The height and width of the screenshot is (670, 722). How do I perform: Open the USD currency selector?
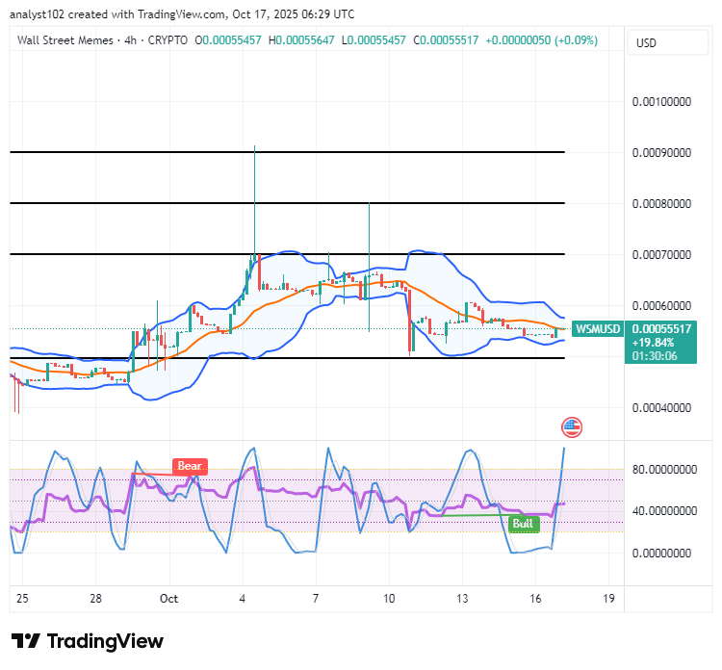tap(668, 42)
